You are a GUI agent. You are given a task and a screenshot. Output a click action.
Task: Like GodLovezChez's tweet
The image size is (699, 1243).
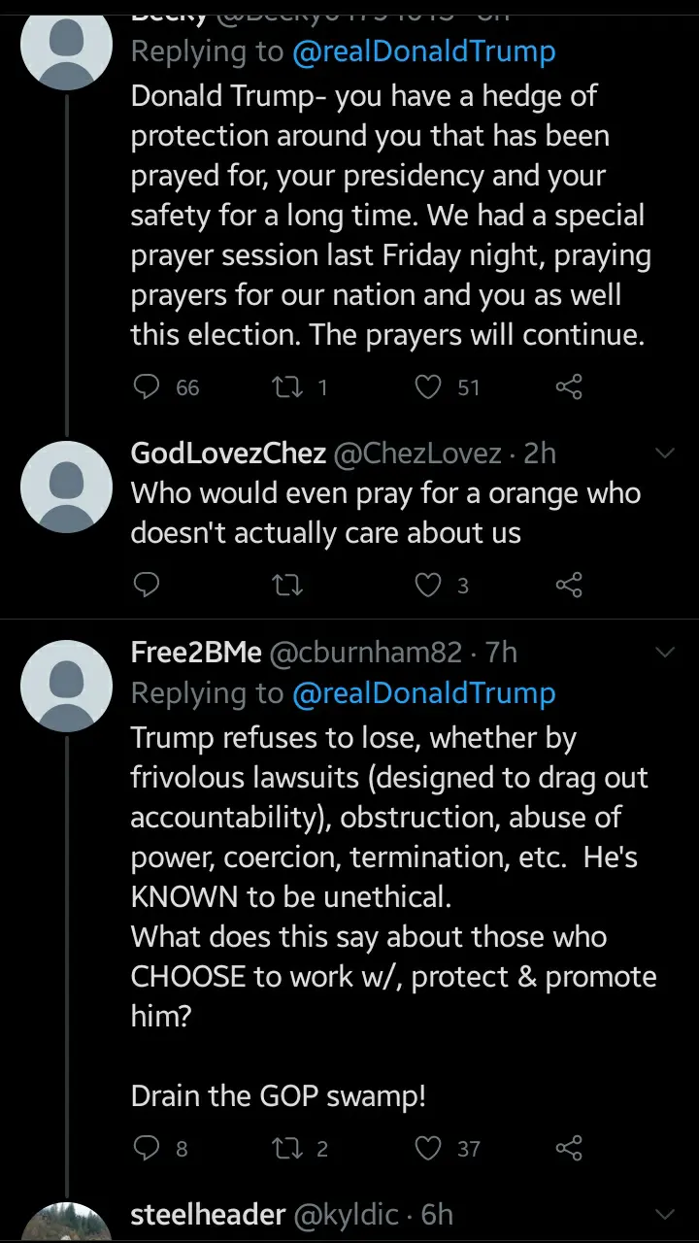tap(428, 585)
